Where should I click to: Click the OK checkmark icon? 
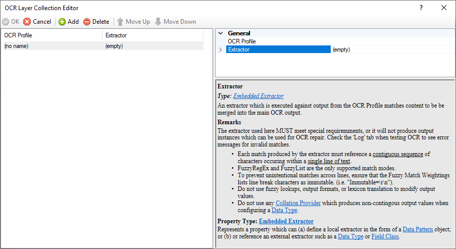tap(6, 22)
